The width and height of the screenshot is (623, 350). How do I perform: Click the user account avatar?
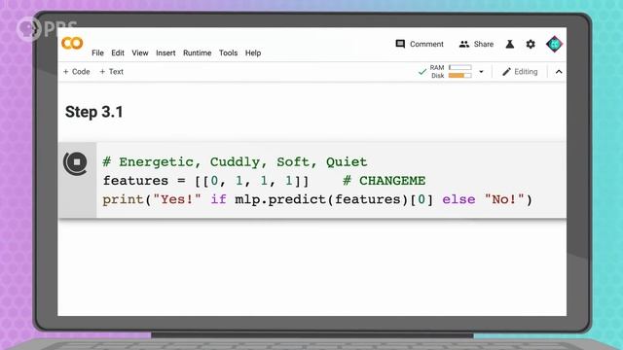pyautogui.click(x=554, y=44)
